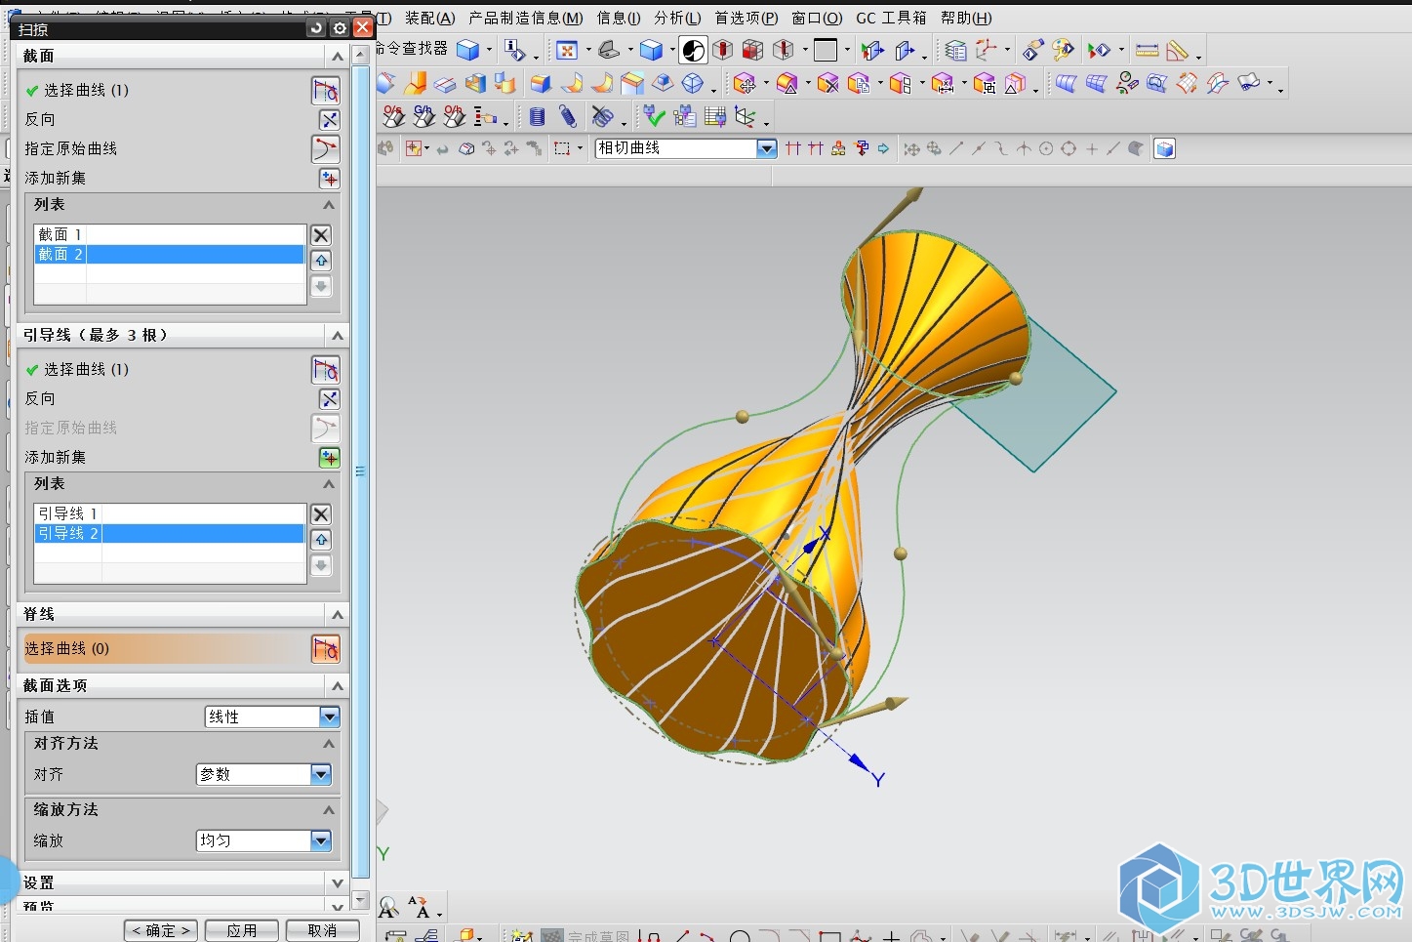The height and width of the screenshot is (942, 1412).
Task: Expand the 设置 settings group
Action: click(x=338, y=883)
